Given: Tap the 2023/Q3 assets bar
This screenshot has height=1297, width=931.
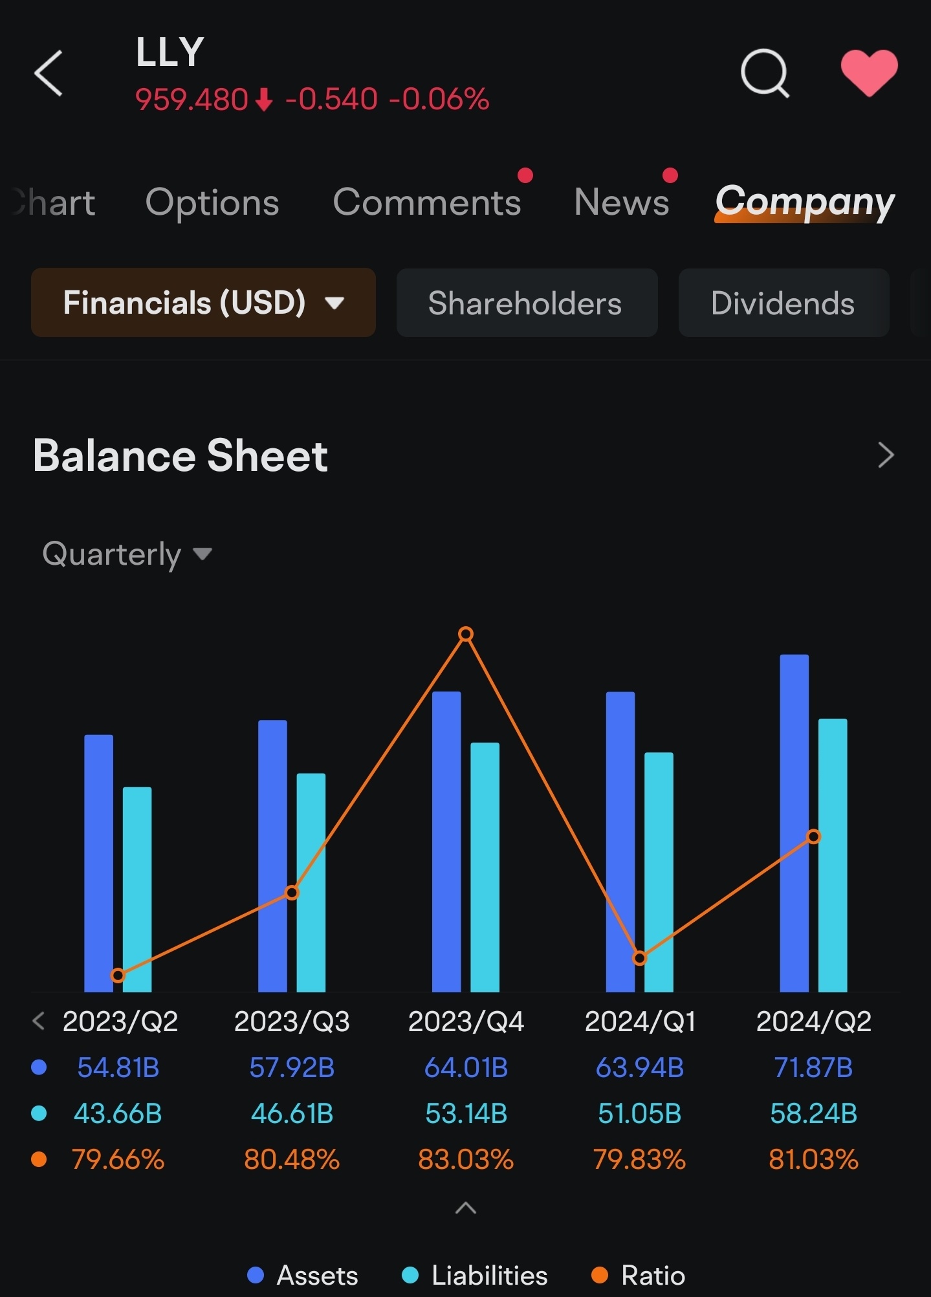Looking at the screenshot, I should (272, 856).
